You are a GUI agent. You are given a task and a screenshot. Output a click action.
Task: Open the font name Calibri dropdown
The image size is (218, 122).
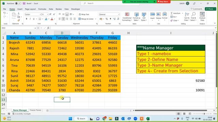coord(40,14)
